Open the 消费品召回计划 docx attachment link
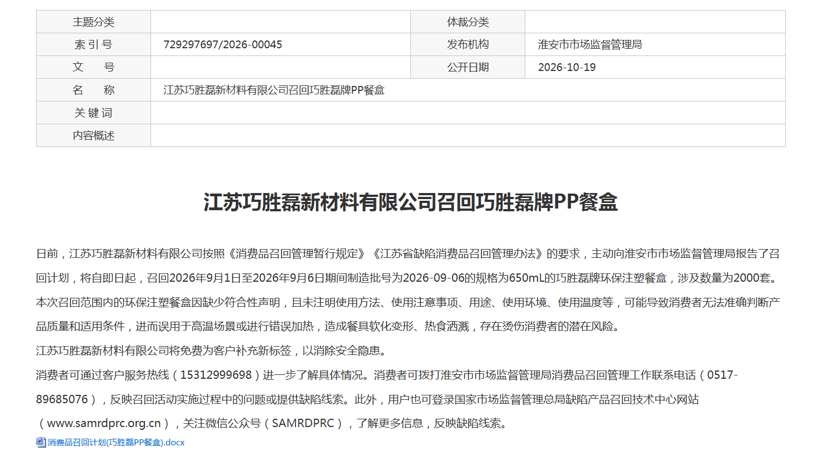The height and width of the screenshot is (457, 813). click(116, 443)
